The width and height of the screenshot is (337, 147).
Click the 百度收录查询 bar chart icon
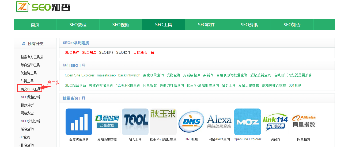point(79,122)
